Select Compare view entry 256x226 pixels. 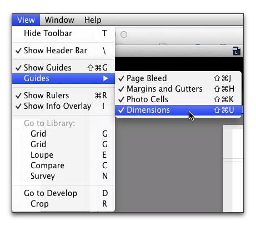[x=63, y=165]
